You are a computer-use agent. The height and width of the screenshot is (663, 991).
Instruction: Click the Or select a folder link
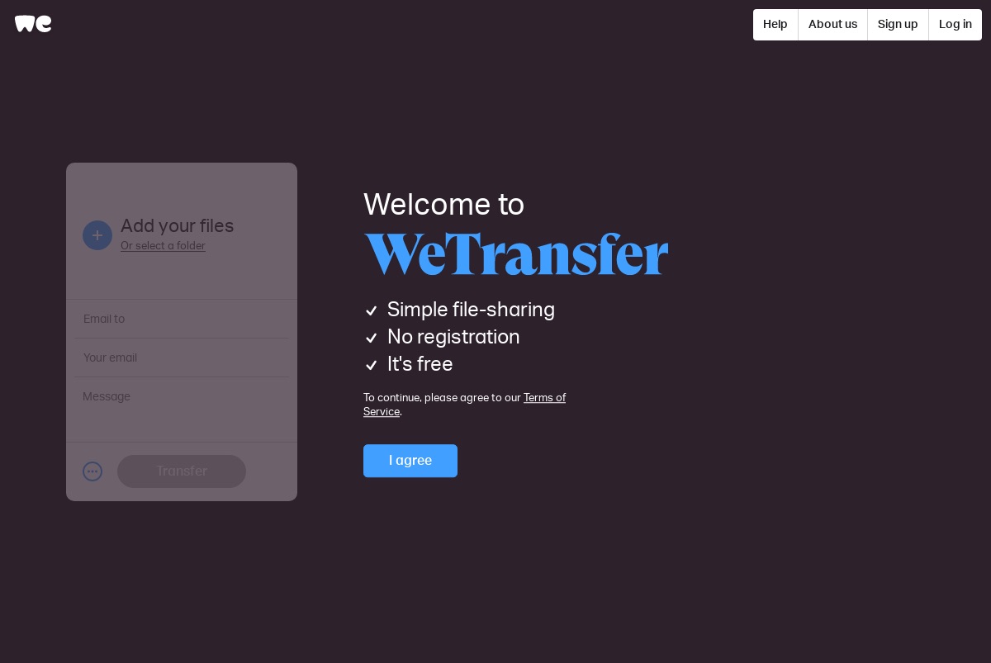[163, 246]
